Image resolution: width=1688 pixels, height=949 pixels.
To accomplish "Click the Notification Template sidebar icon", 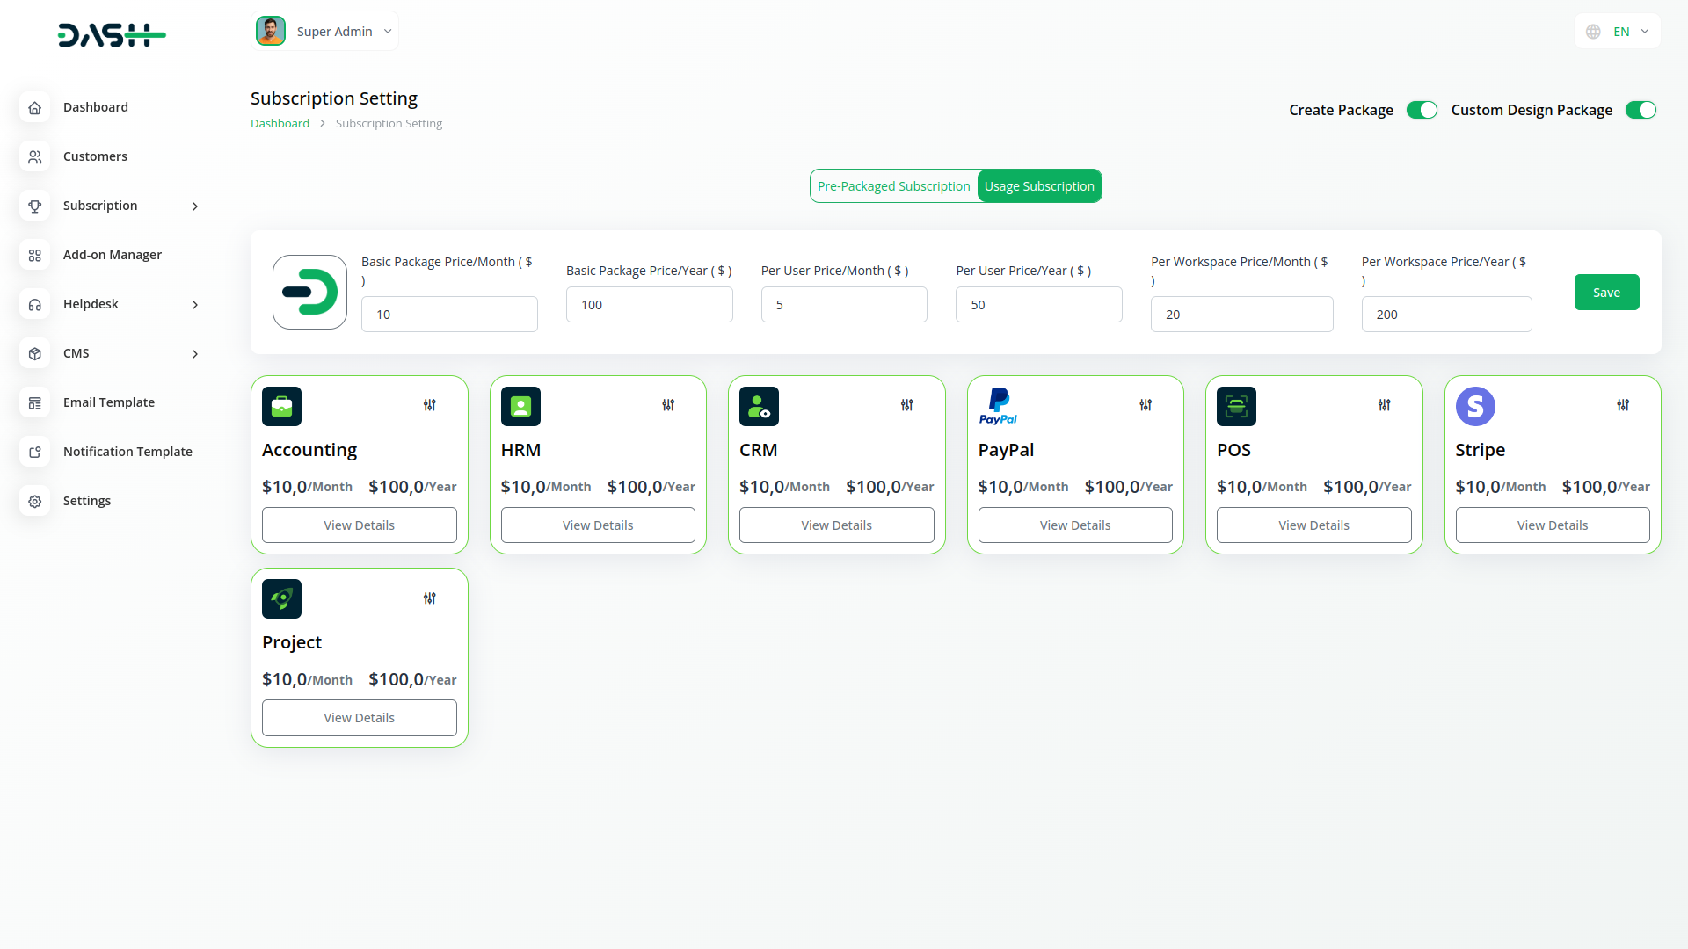I will coord(35,452).
